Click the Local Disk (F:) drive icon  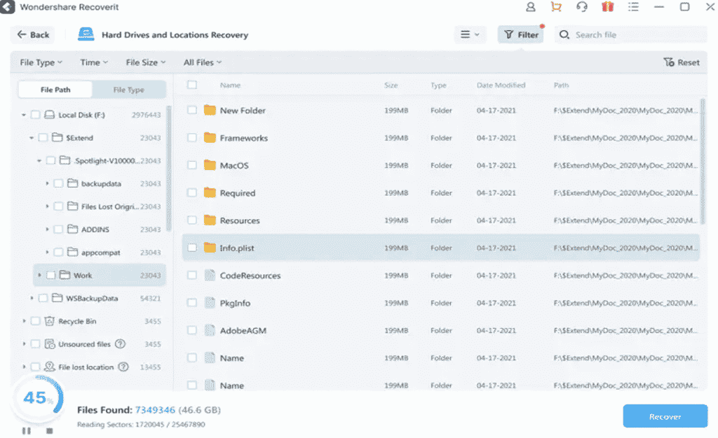(50, 115)
